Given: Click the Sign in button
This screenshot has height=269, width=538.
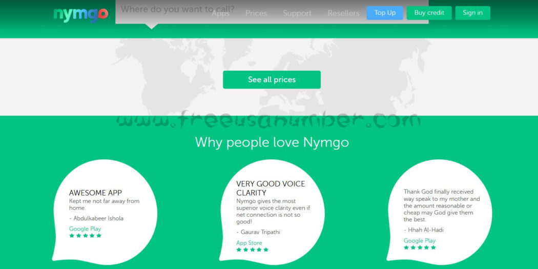Looking at the screenshot, I should (473, 13).
